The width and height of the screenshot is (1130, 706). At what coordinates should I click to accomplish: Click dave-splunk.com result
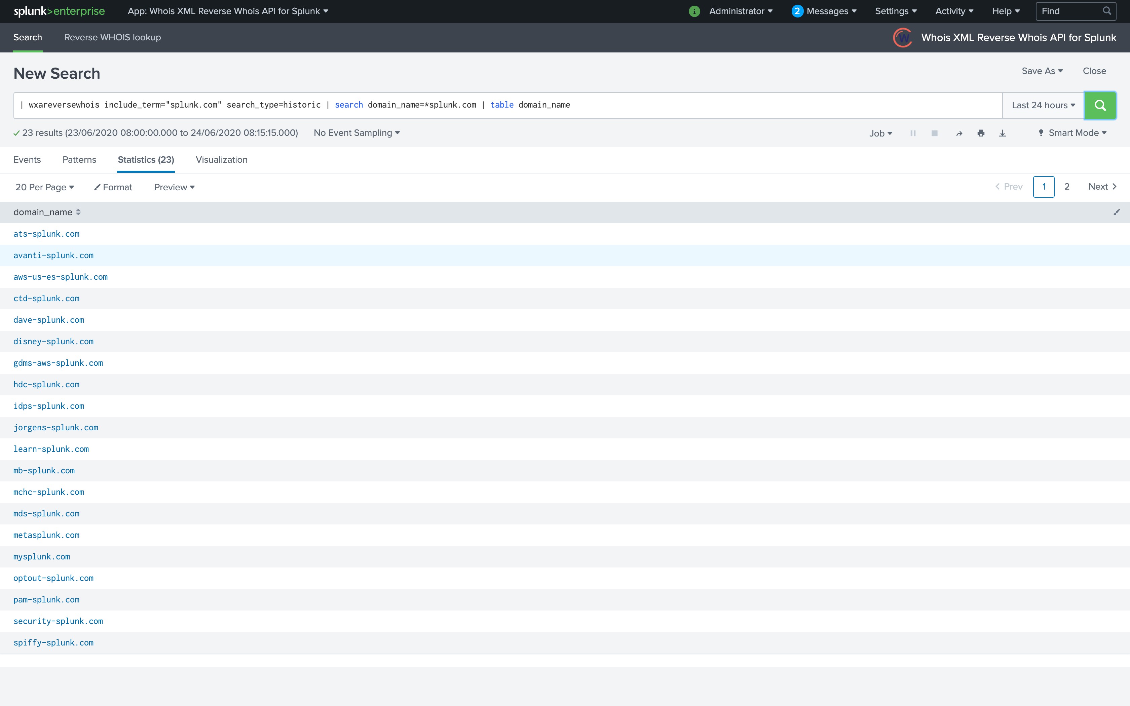(48, 320)
